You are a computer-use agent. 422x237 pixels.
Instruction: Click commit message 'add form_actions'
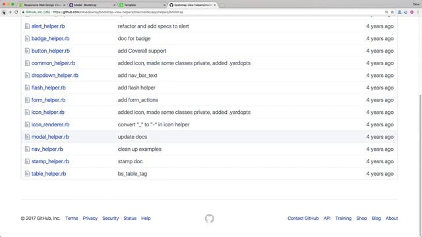click(x=138, y=100)
